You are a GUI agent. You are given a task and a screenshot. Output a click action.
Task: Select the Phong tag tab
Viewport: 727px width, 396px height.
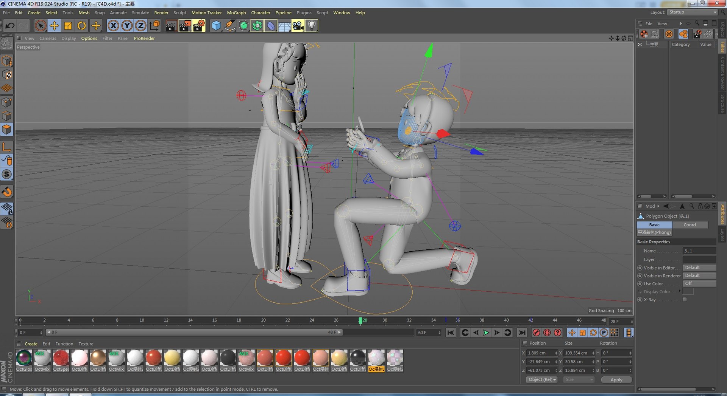[x=654, y=232]
